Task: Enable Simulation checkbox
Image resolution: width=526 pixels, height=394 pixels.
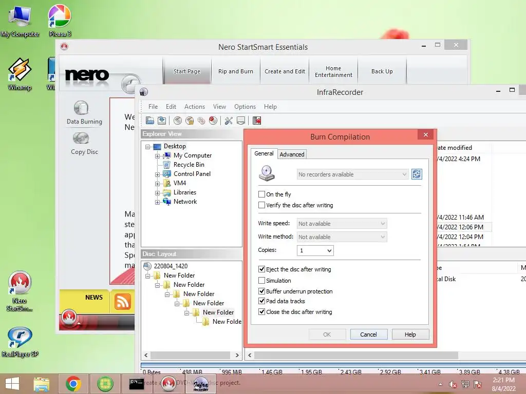Action: pos(261,281)
